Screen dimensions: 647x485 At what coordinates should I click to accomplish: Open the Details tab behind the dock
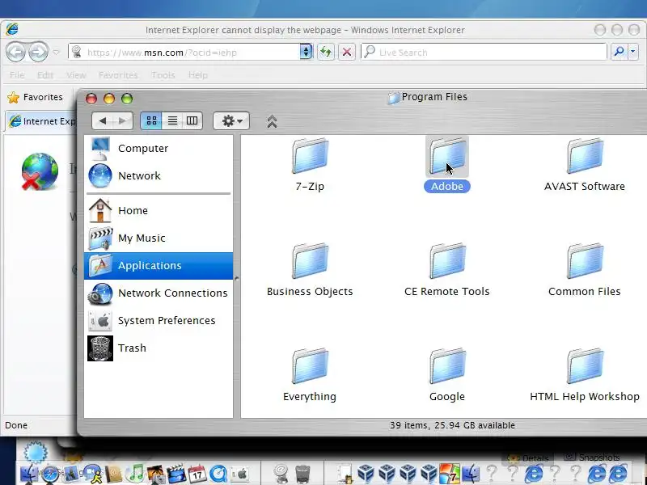point(529,458)
